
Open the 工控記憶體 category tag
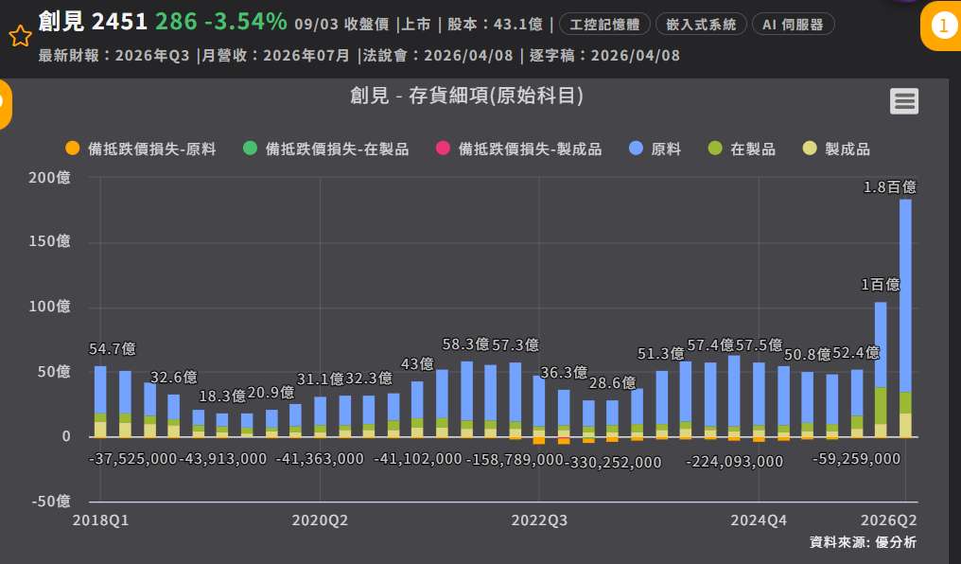click(604, 25)
